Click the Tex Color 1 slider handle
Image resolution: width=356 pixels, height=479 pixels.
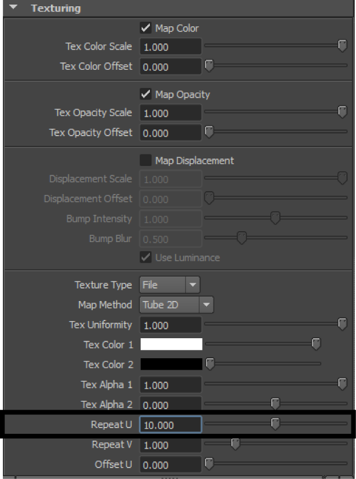(x=316, y=344)
